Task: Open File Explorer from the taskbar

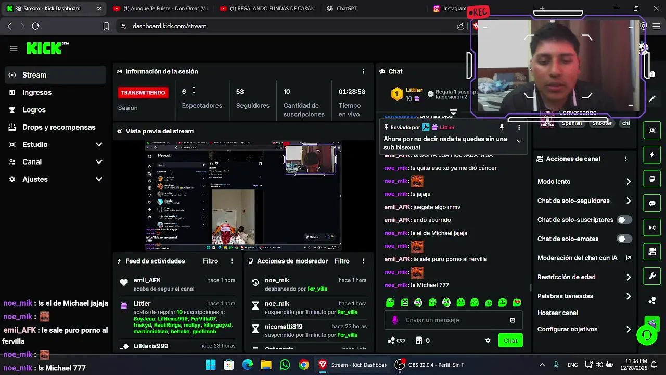Action: tap(266, 365)
